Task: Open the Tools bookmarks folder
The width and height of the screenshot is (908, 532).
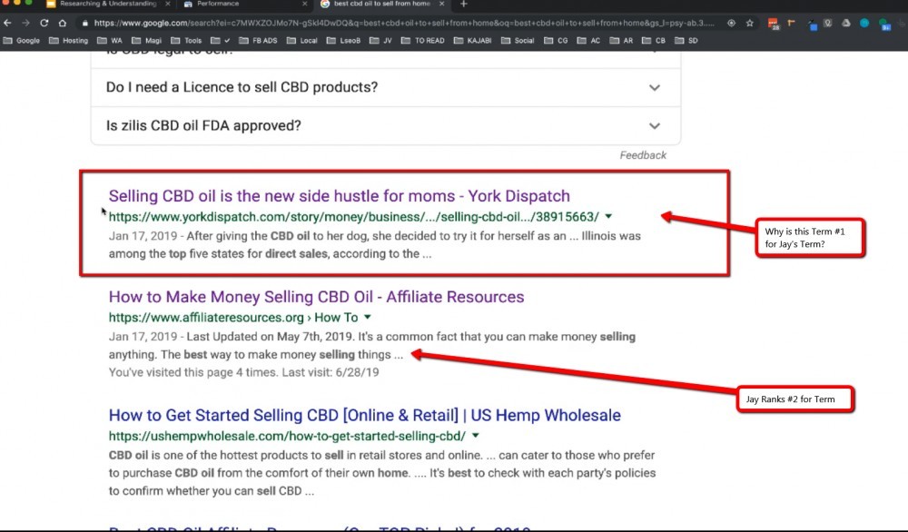Action: (186, 41)
